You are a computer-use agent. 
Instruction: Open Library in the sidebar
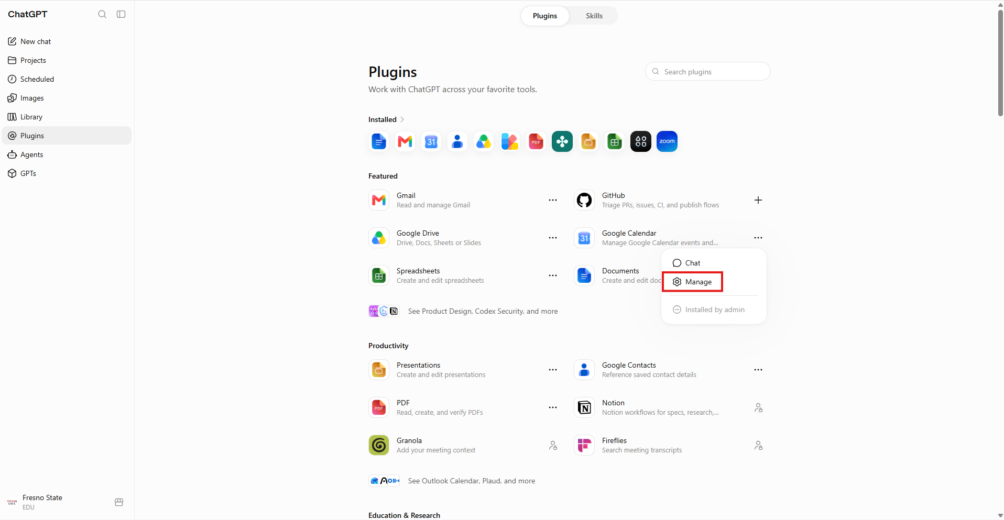tap(67, 117)
